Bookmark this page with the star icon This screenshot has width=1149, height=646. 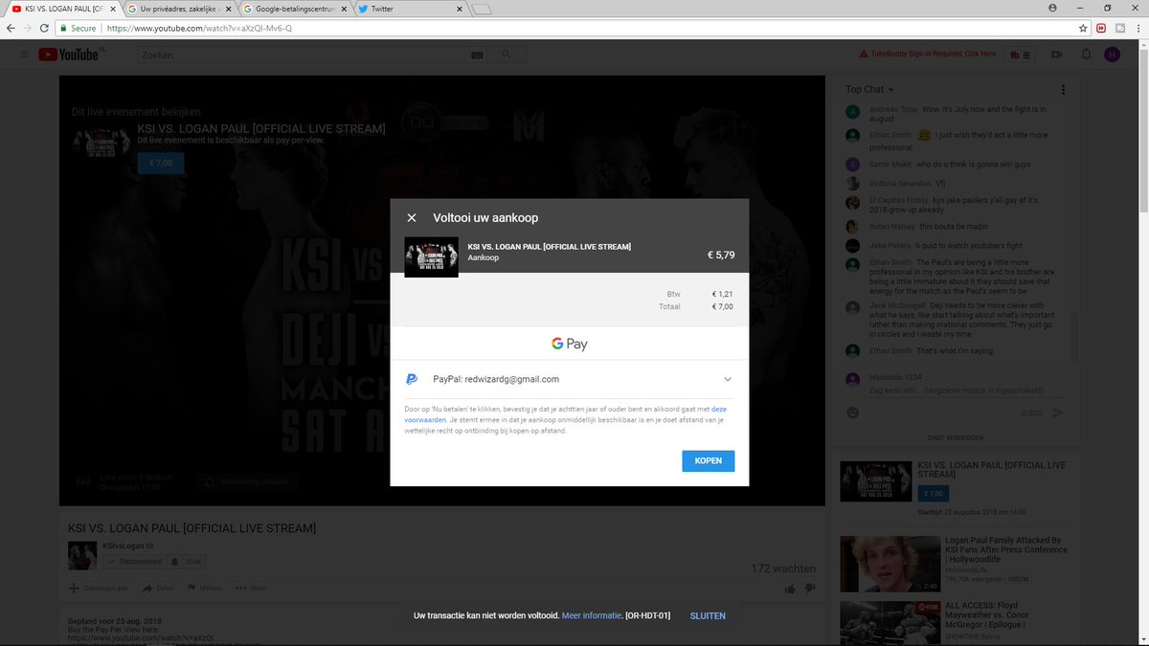coord(1083,29)
